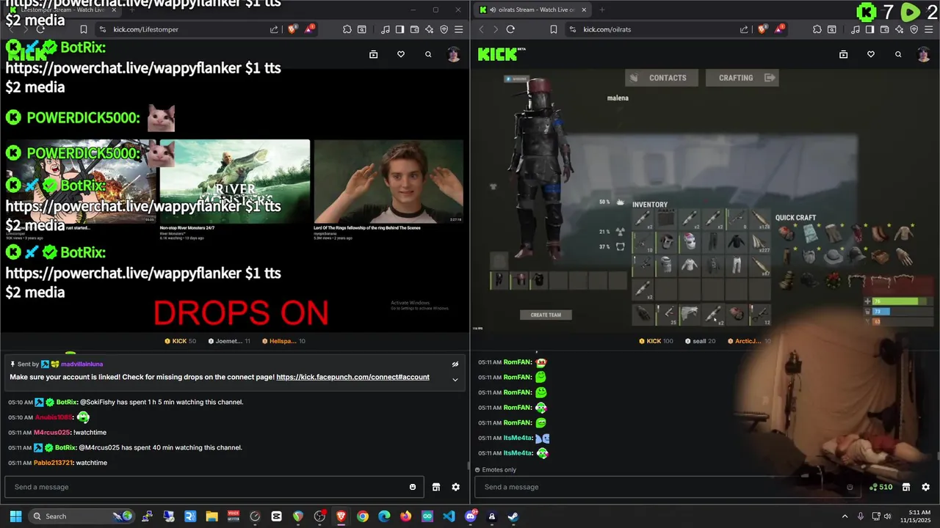Open shop icon in oilrats chat
The width and height of the screenshot is (940, 528).
coord(906,487)
